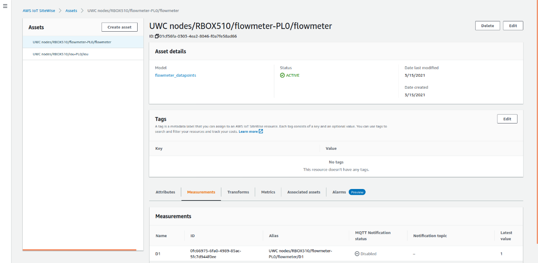Delete the current asset

pos(487,25)
